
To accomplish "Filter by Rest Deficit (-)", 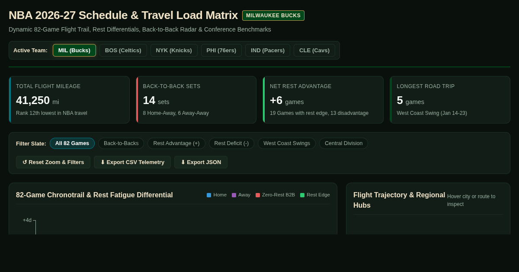I will [231, 143].
